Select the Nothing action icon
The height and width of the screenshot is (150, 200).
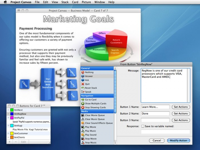(83, 72)
